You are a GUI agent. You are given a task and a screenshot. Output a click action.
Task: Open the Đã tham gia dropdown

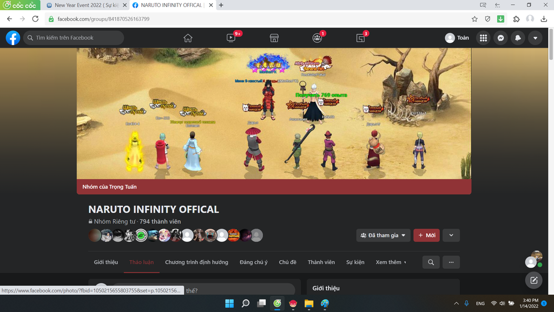click(x=384, y=235)
